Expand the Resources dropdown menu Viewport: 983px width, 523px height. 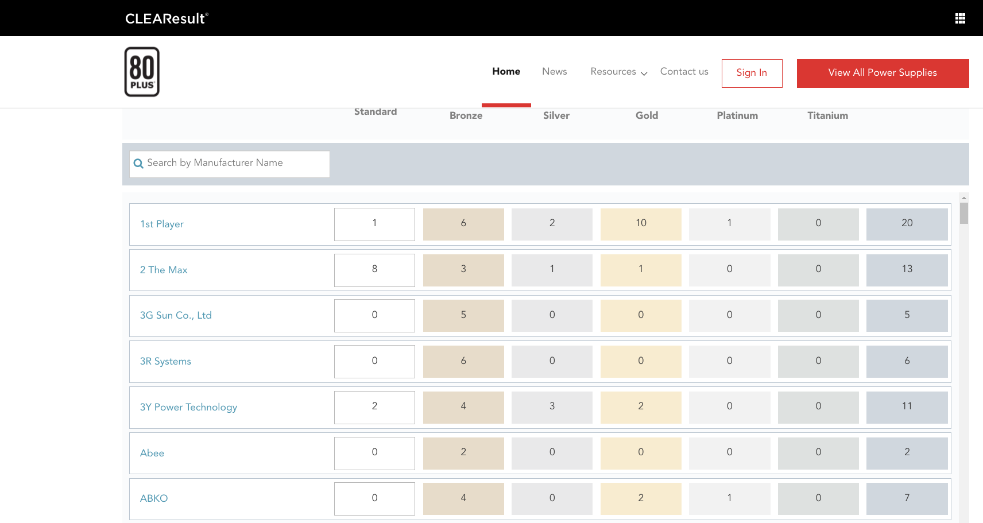618,72
